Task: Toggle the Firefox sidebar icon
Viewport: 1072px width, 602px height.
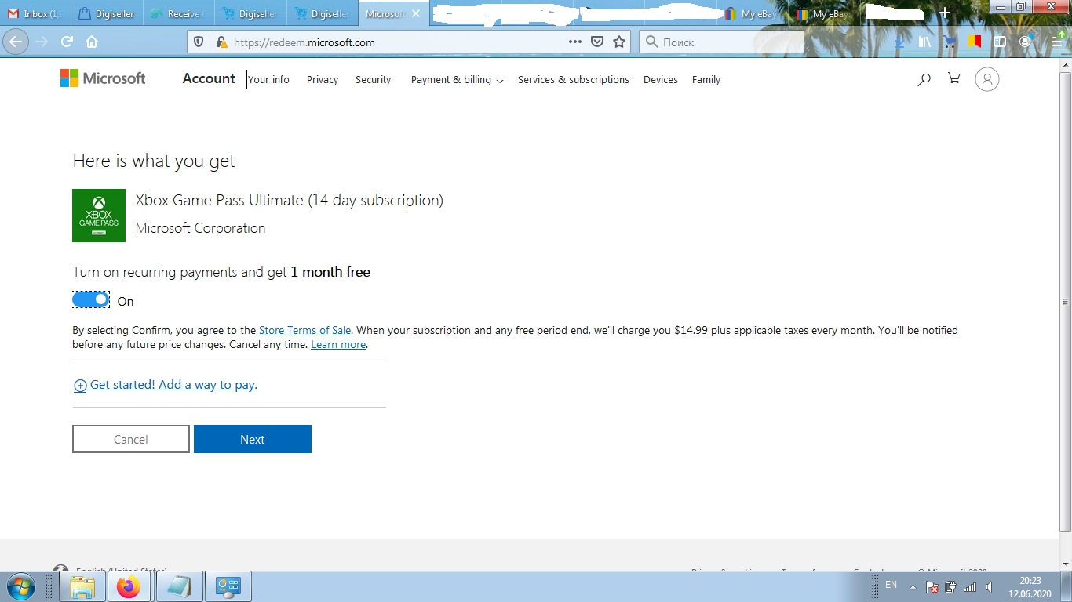Action: point(1000,42)
